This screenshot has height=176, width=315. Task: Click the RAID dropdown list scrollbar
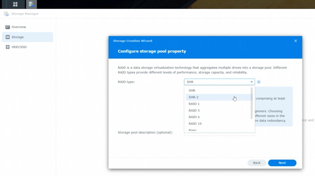pos(252,103)
